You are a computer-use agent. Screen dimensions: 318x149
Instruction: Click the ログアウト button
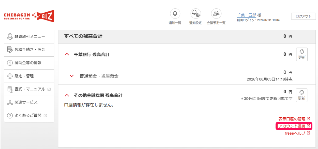click(304, 16)
